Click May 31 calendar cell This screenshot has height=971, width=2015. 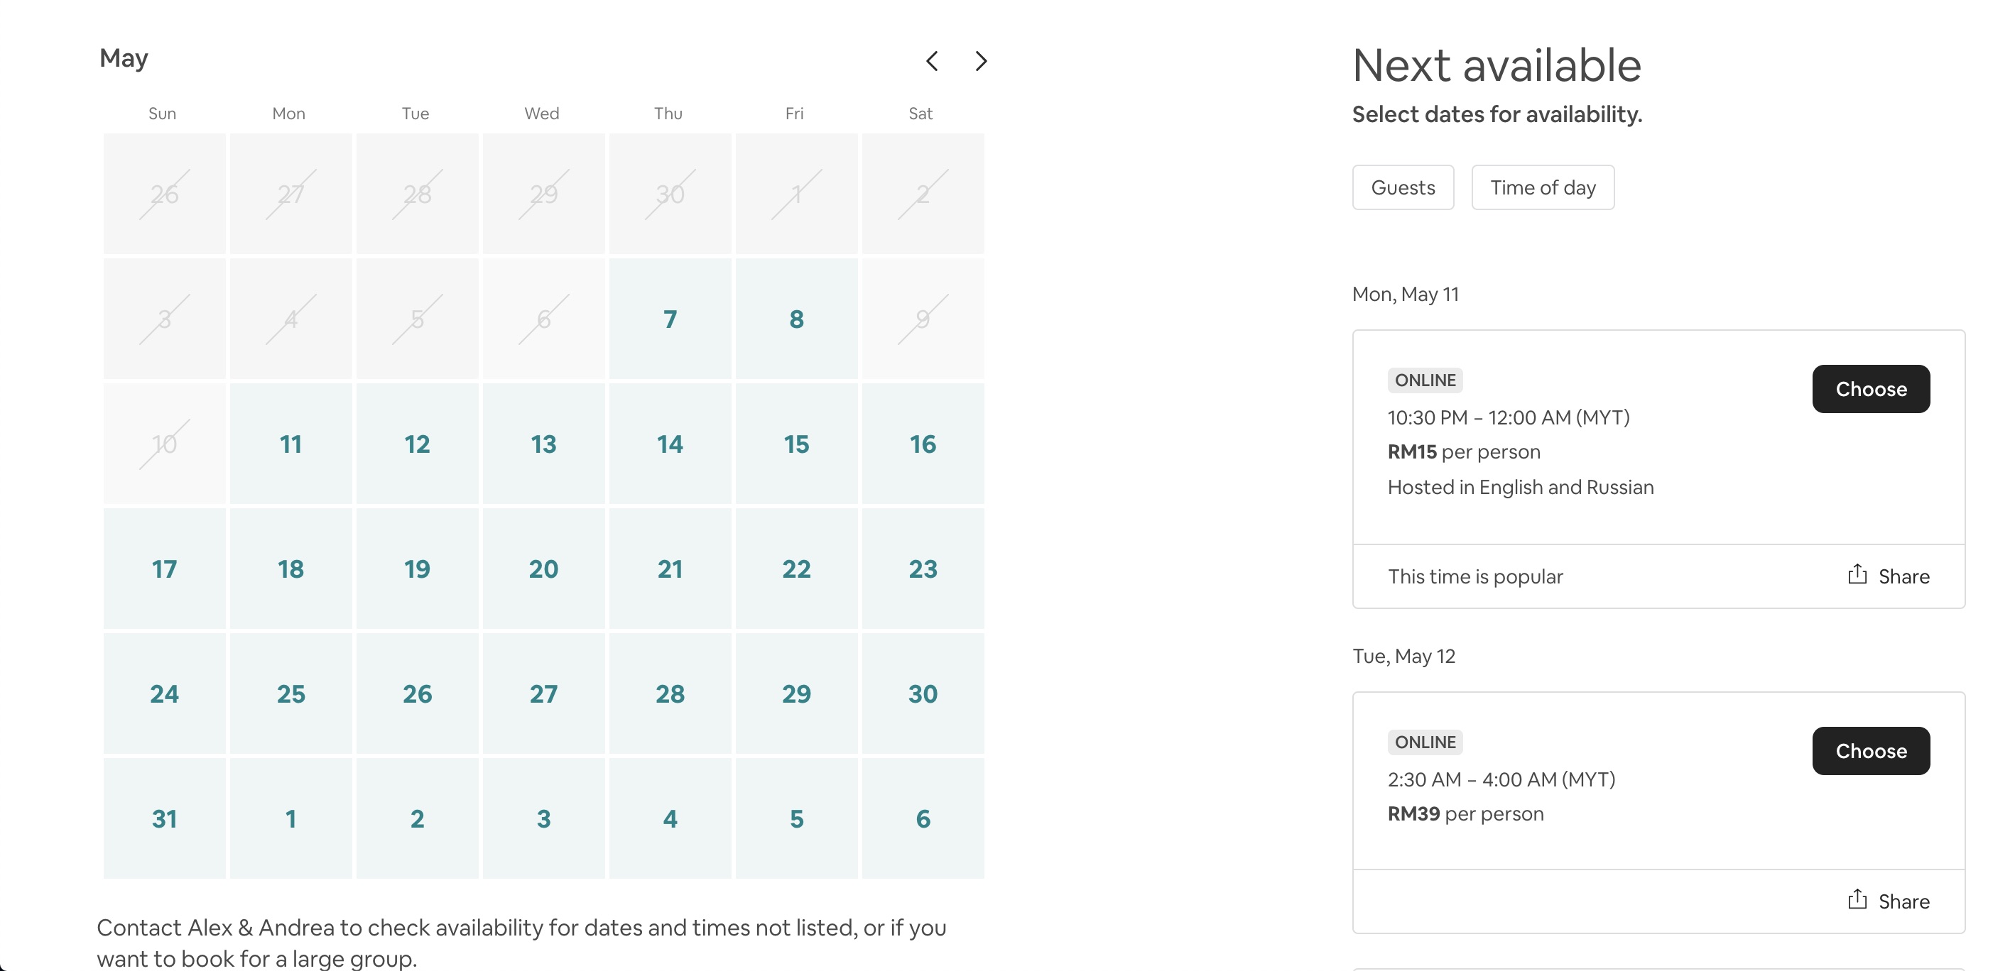pyautogui.click(x=164, y=818)
